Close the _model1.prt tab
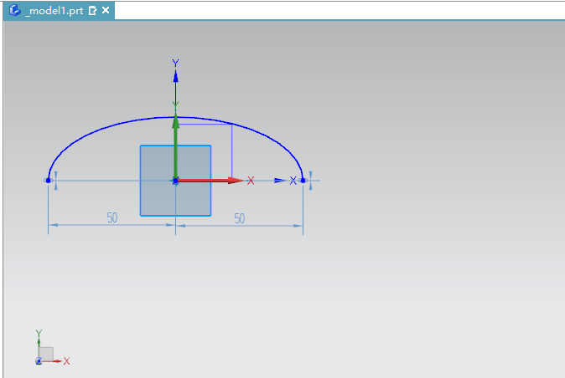The height and width of the screenshot is (378, 565). click(106, 11)
